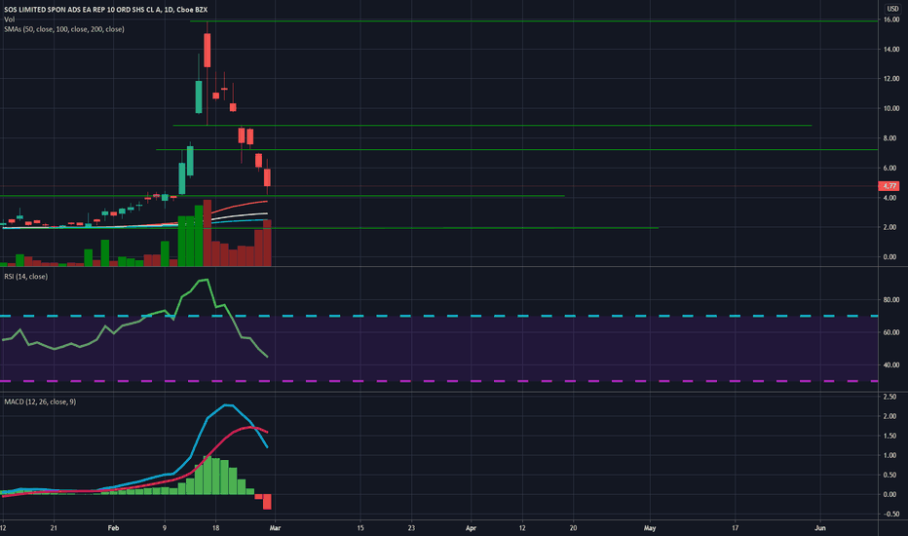Click the May label on the time axis

pyautogui.click(x=650, y=528)
